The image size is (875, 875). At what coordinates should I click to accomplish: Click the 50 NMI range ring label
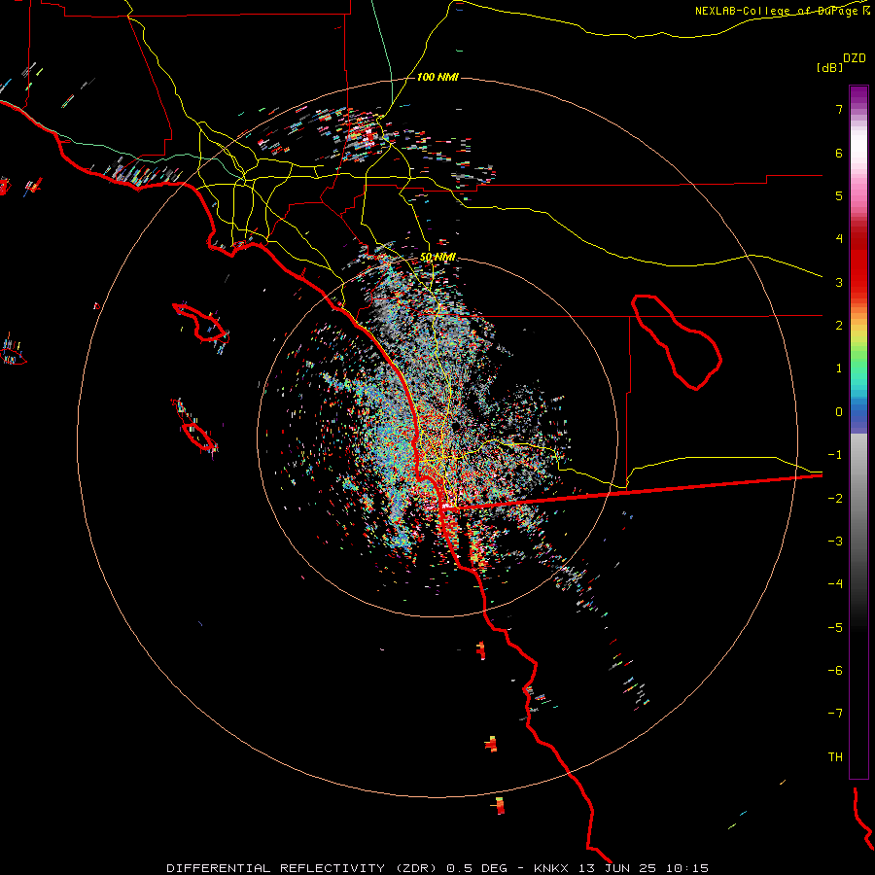pyautogui.click(x=437, y=258)
